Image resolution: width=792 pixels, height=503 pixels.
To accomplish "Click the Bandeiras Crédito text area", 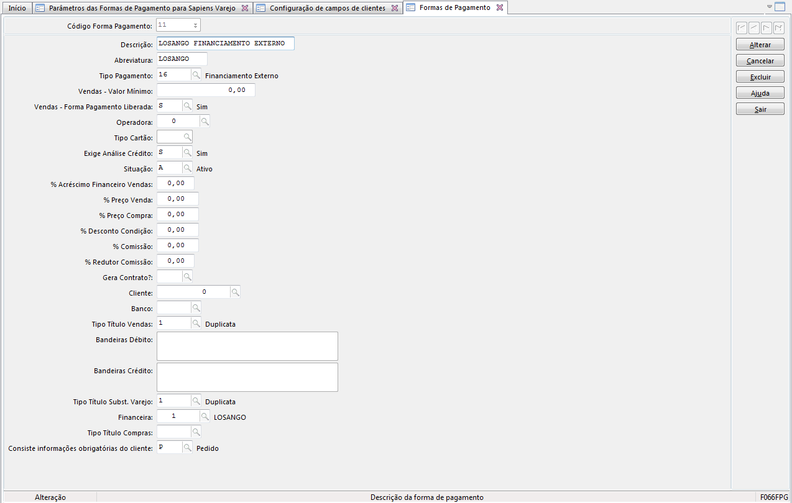I will coord(247,377).
